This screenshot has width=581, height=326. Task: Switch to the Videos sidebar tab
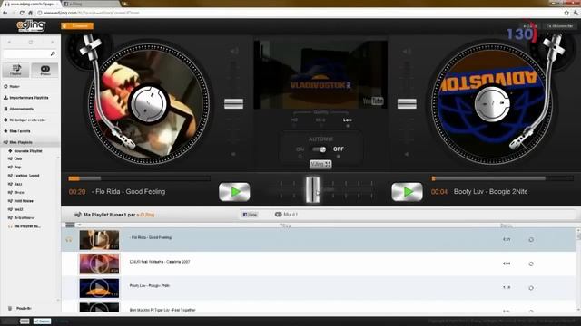coord(44,70)
